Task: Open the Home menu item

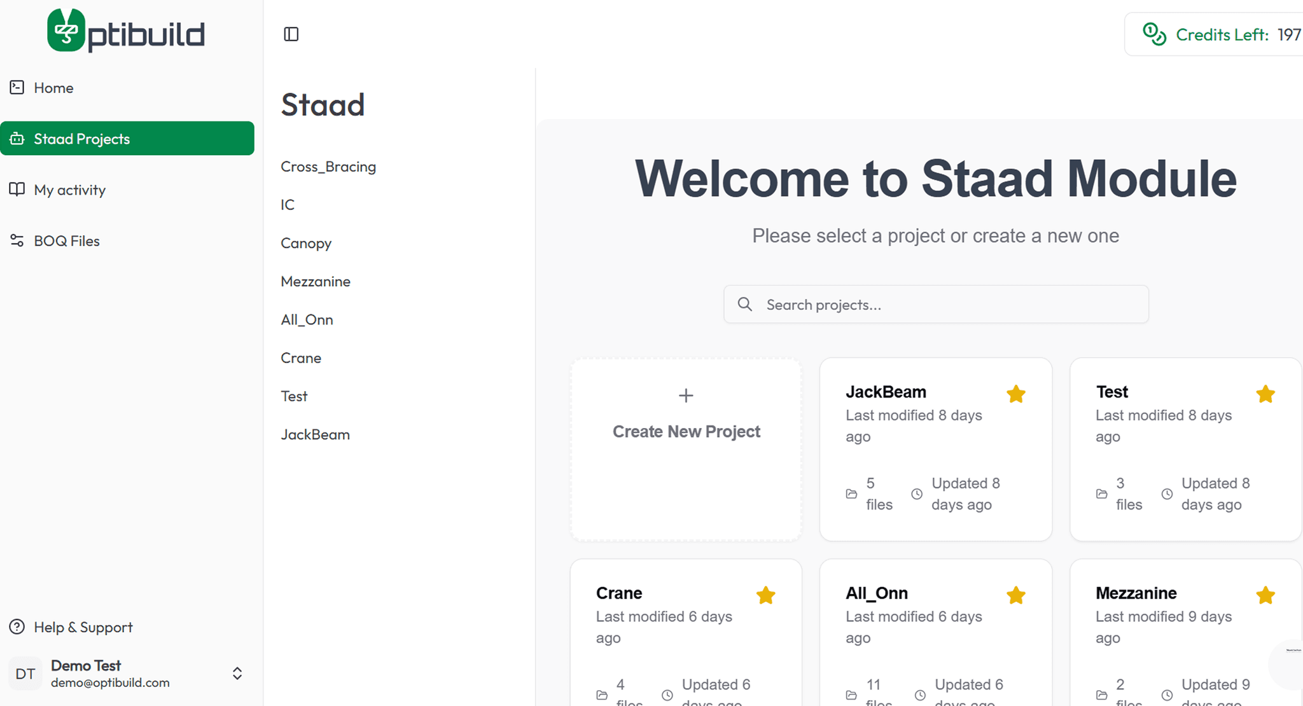Action: point(53,88)
